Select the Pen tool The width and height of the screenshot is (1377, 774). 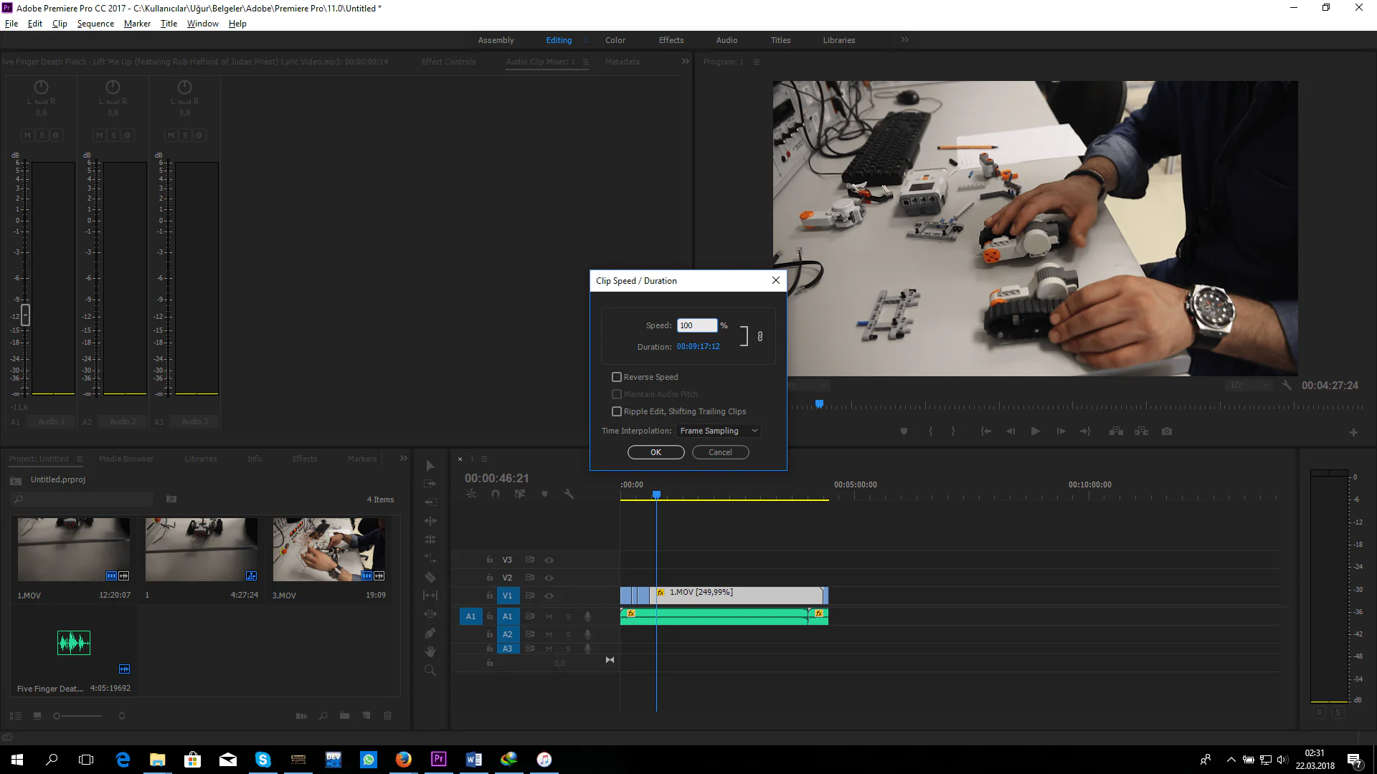click(x=430, y=633)
